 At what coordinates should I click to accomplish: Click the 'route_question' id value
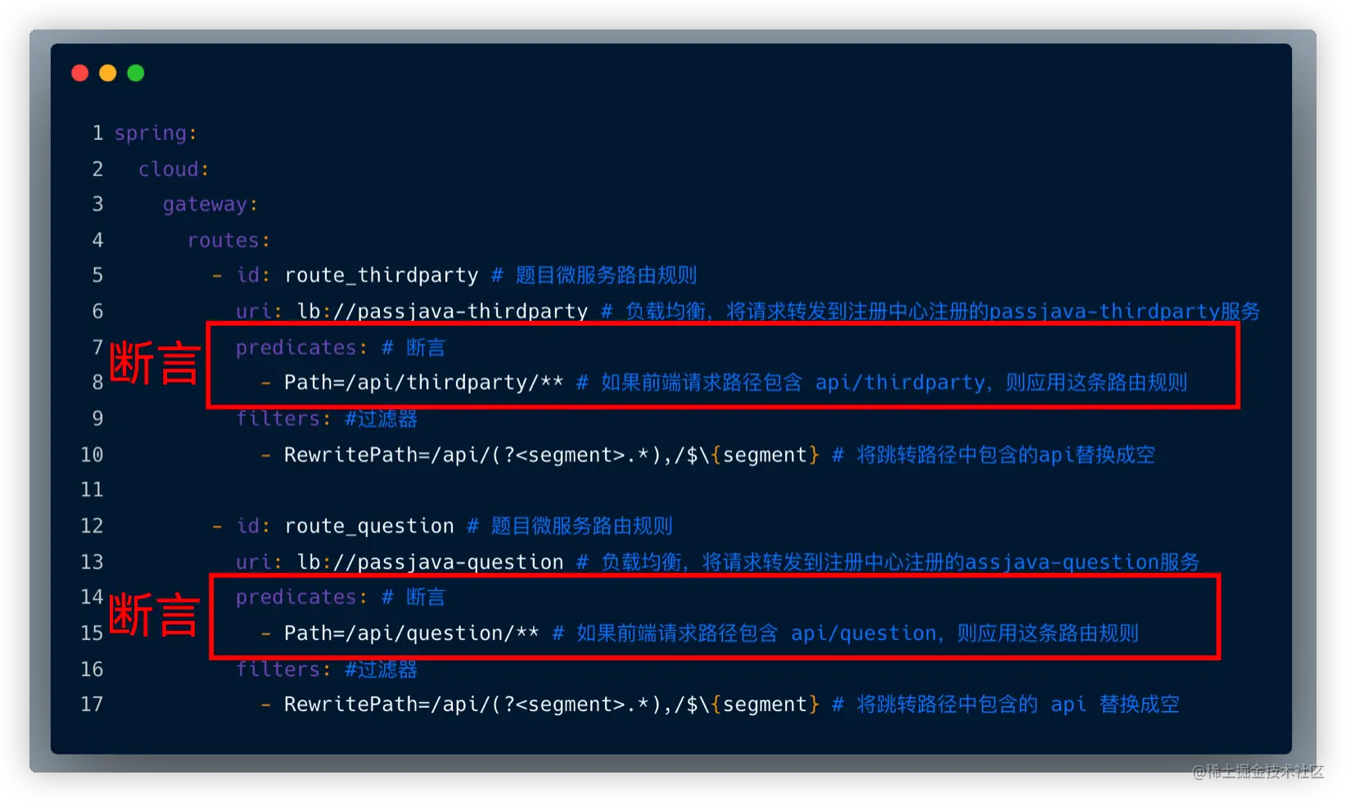pyautogui.click(x=368, y=525)
